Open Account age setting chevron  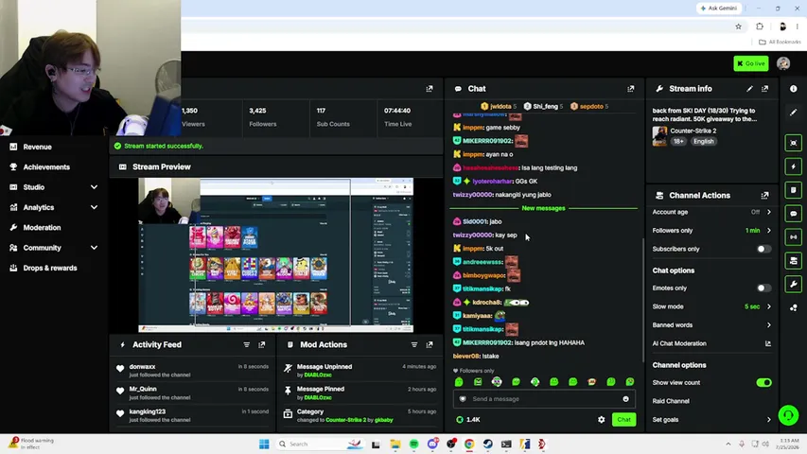769,212
